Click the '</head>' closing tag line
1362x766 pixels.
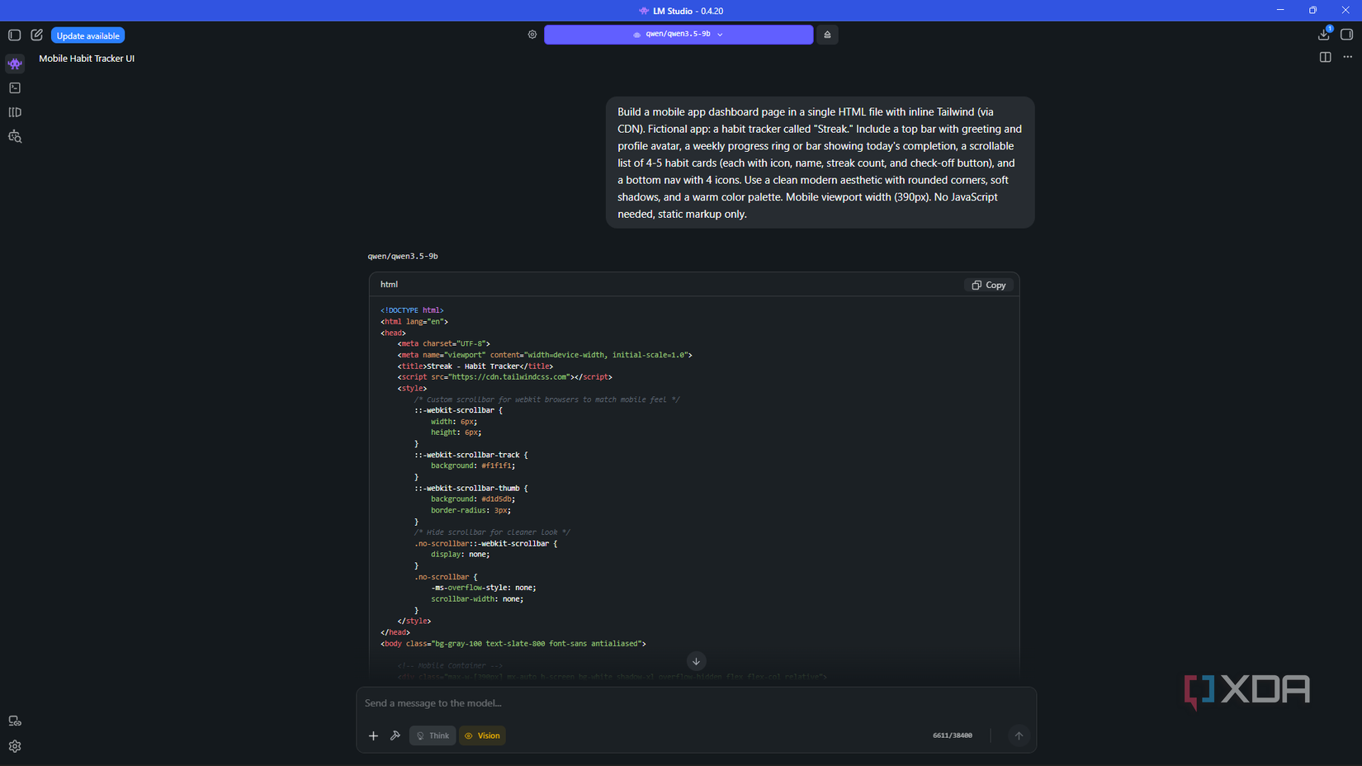395,633
